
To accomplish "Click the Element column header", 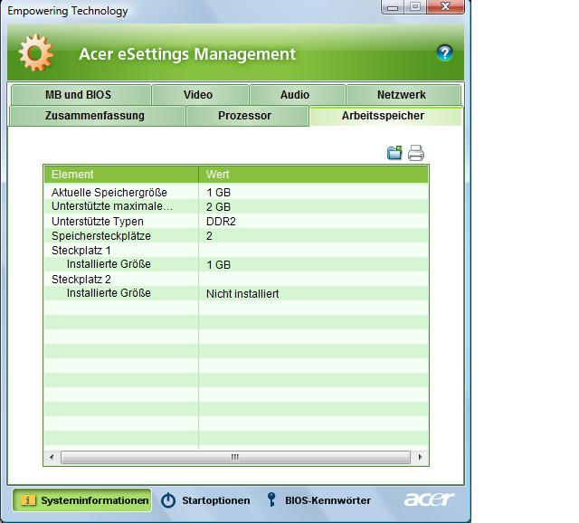I will pyautogui.click(x=121, y=175).
